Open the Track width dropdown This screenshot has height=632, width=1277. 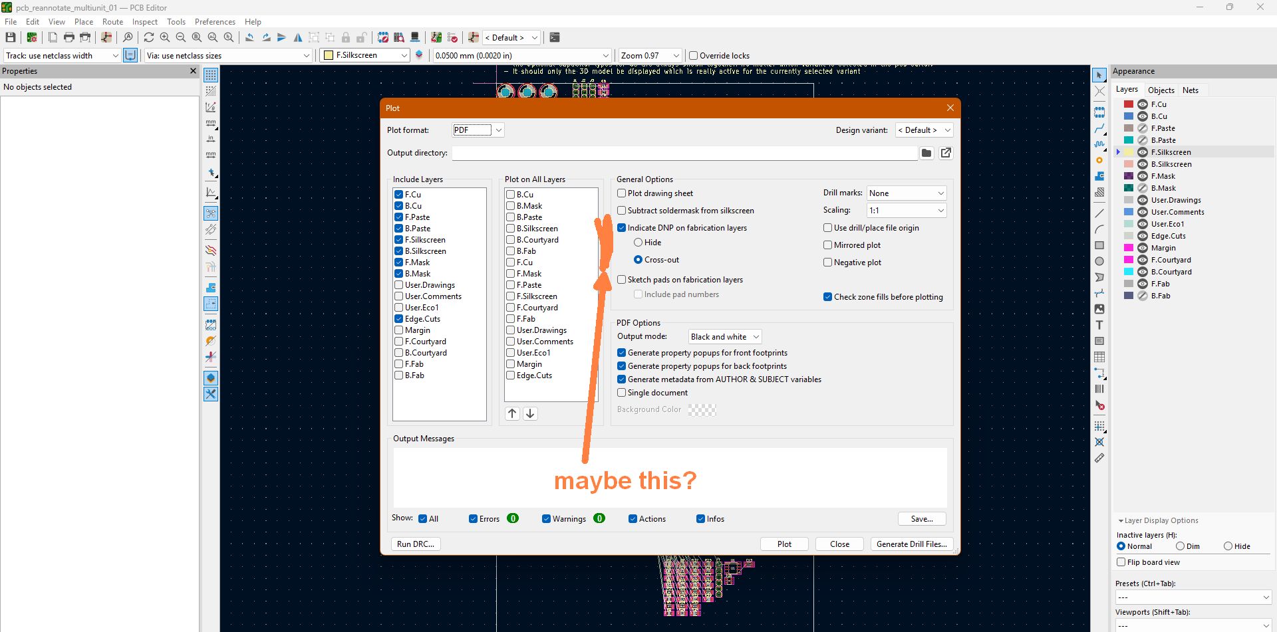pyautogui.click(x=62, y=56)
